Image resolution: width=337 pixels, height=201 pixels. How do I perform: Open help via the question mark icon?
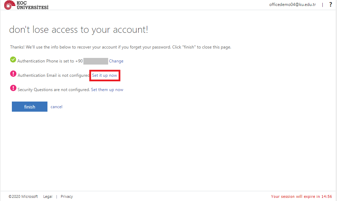click(x=330, y=5)
